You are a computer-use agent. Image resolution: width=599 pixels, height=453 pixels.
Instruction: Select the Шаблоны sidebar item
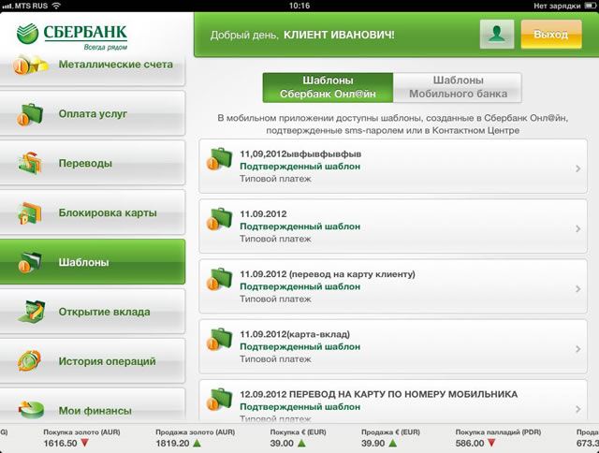point(93,262)
